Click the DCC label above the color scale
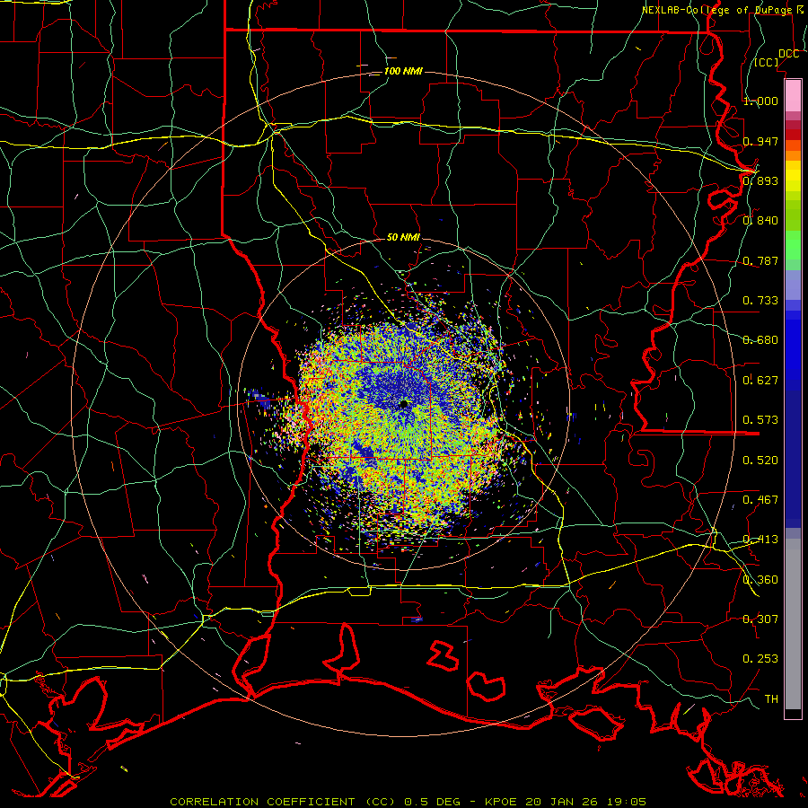 coord(788,54)
